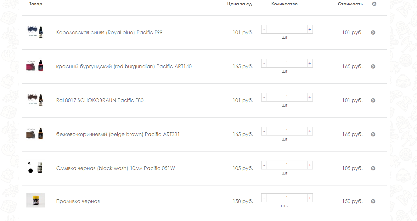Decrease quantity of бежево-коричневый ART331
Viewport: 417px width, 221px height.
[x=264, y=131]
